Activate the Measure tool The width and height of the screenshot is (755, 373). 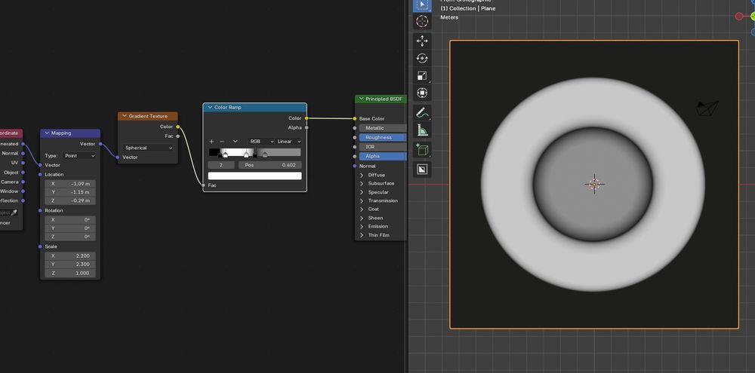(422, 130)
